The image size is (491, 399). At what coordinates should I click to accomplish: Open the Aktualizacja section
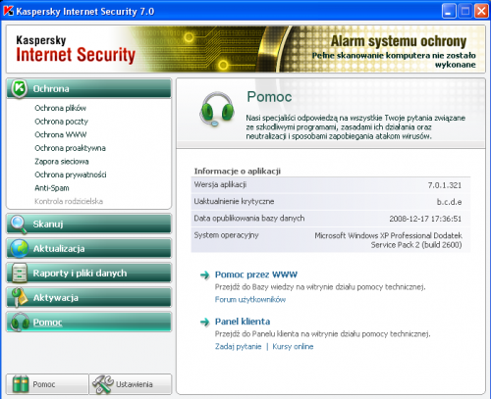point(88,249)
